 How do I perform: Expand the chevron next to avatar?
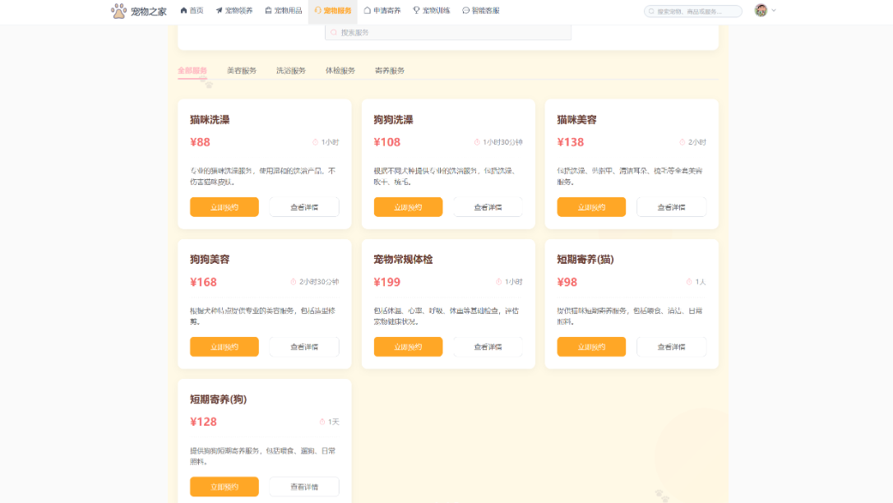click(774, 10)
